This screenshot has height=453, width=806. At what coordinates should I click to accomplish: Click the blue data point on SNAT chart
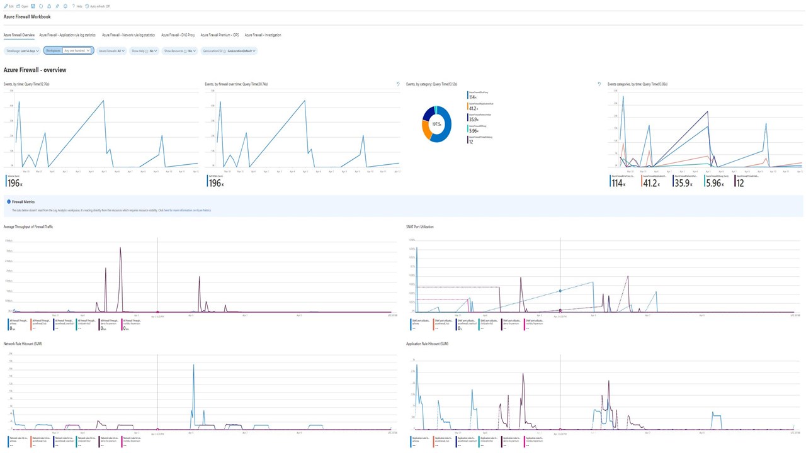coord(560,291)
